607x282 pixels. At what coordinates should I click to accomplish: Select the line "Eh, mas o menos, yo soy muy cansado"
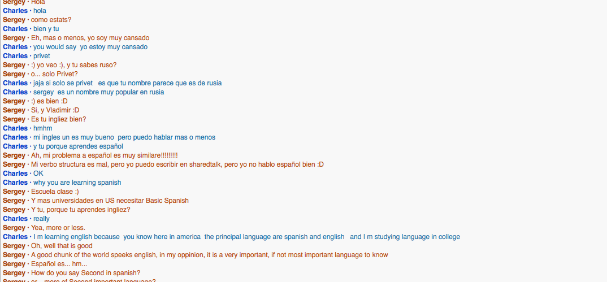(x=90, y=38)
